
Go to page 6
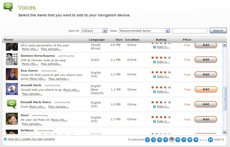(178, 140)
